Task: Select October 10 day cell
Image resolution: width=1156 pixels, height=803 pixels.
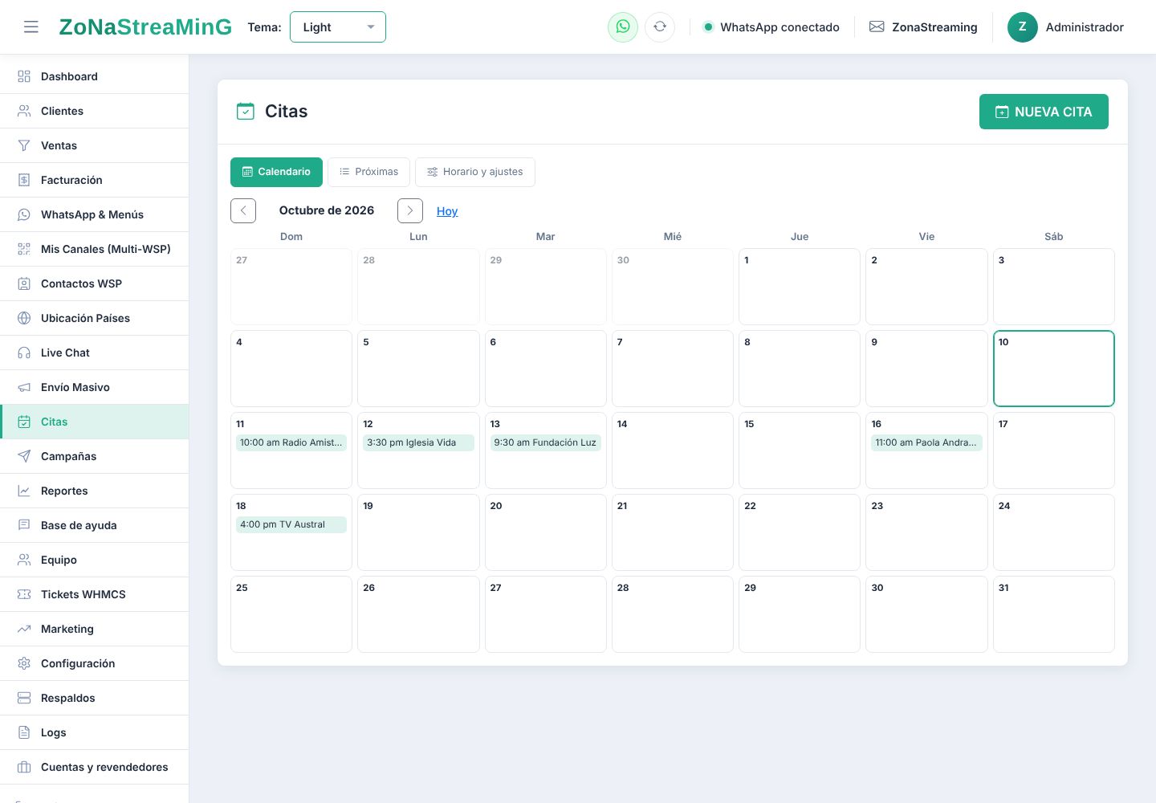Action: (1054, 369)
